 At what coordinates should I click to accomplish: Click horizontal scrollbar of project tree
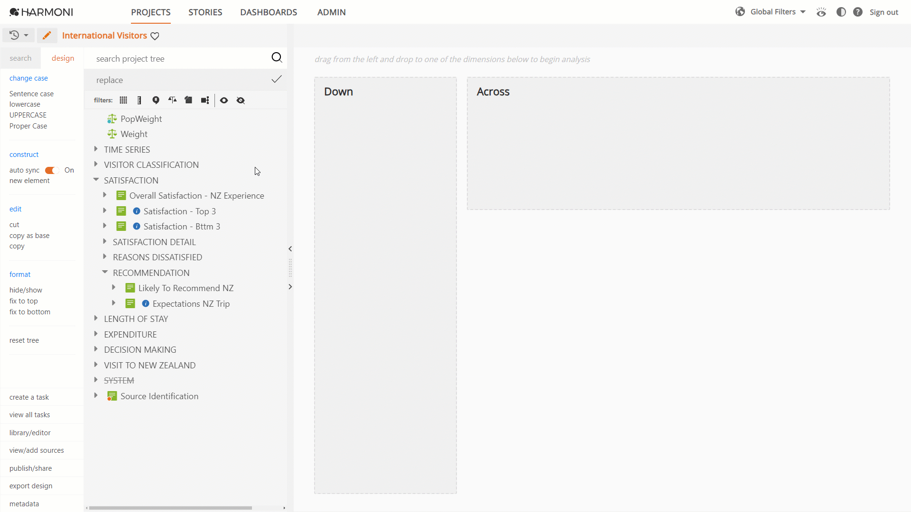coord(170,508)
